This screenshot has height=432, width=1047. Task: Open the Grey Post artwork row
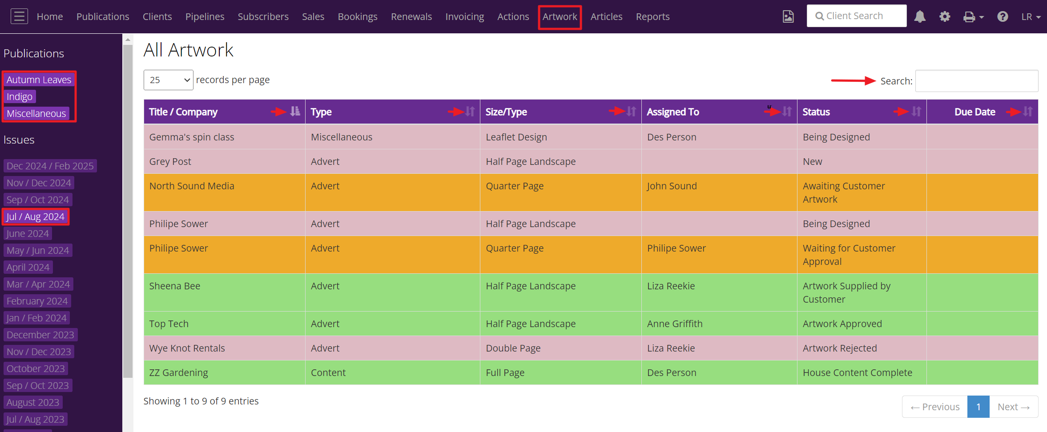tap(591, 161)
